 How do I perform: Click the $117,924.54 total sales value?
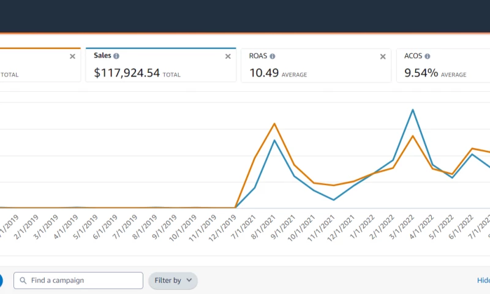point(127,73)
